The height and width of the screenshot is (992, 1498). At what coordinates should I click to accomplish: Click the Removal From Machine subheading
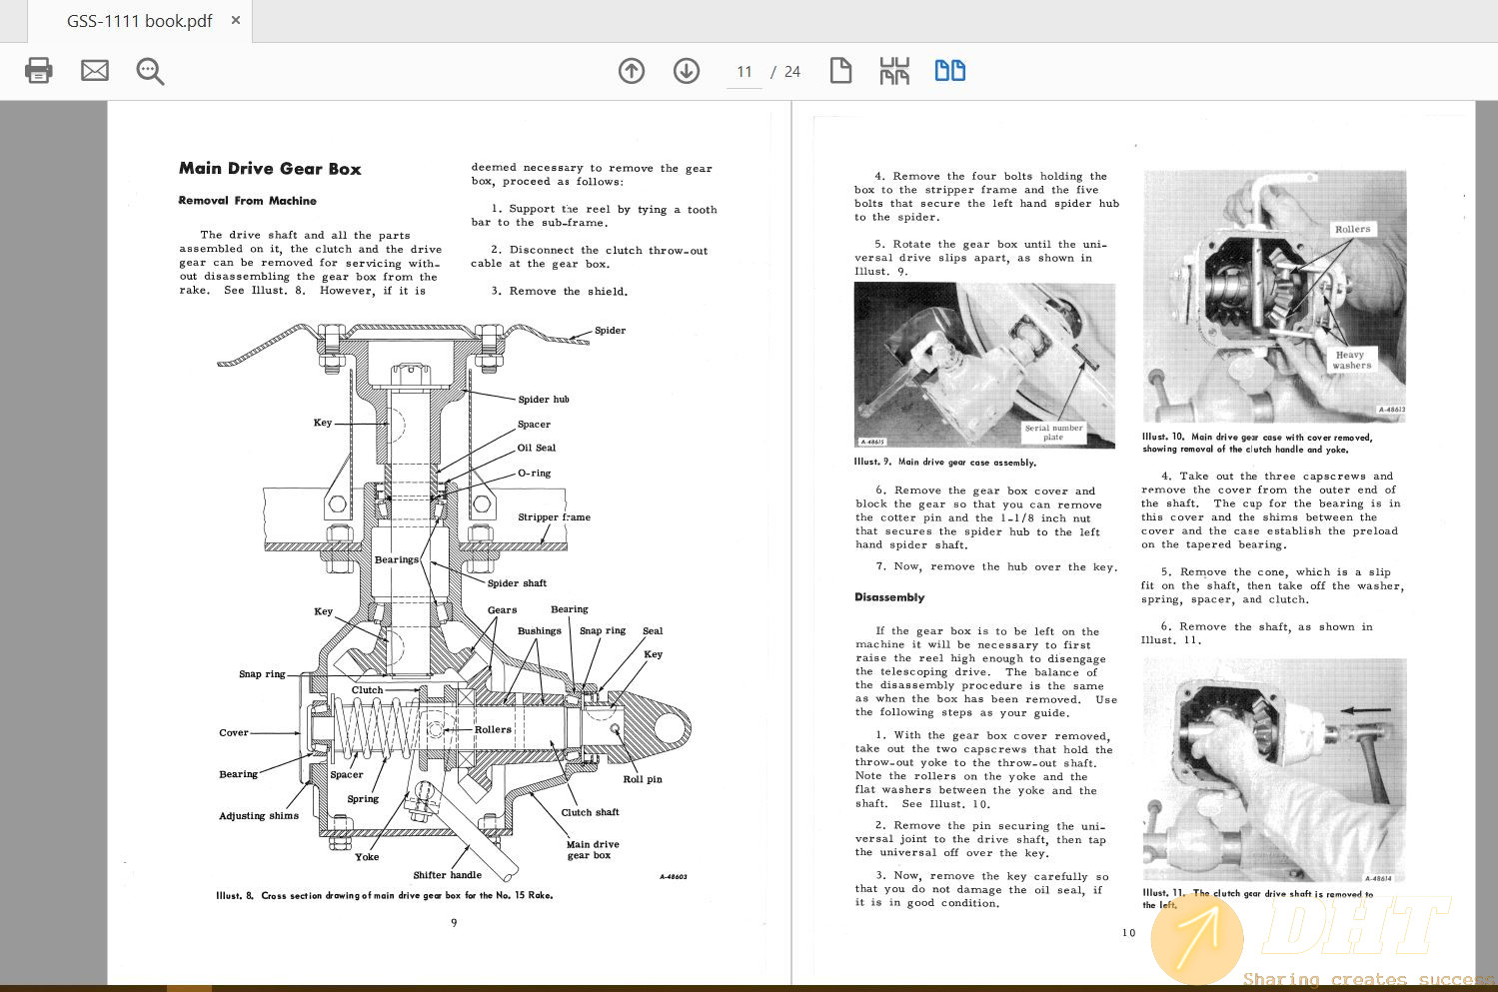(x=248, y=201)
